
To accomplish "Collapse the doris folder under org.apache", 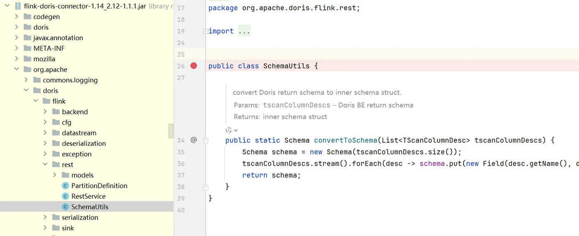I will [x=26, y=91].
